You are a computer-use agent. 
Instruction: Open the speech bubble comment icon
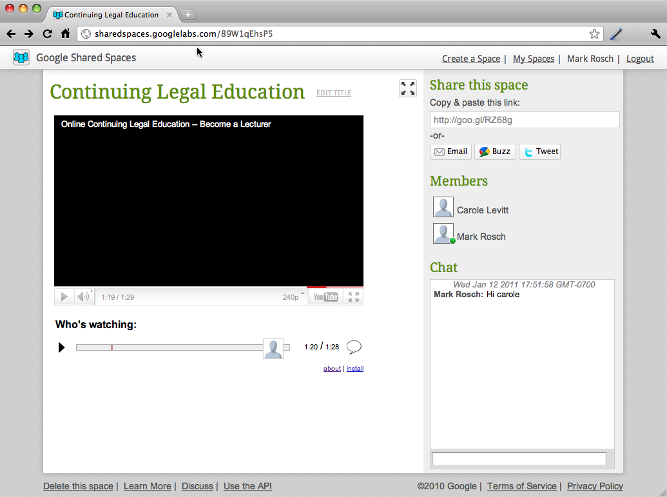[354, 347]
